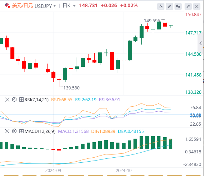The height and width of the screenshot is (176, 204).
Task: Select the 美元/日元 currency pair title
Action: (23, 6)
